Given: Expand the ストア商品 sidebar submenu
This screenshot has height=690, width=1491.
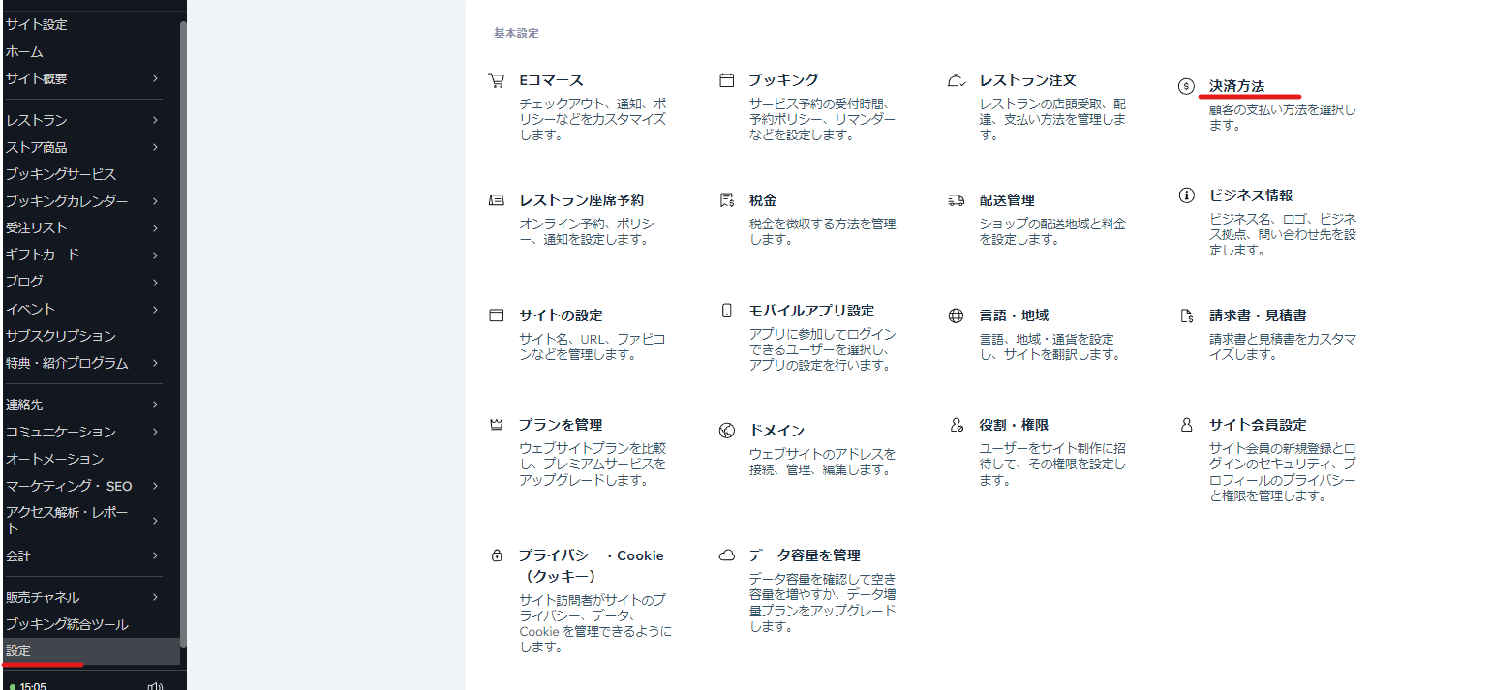Looking at the screenshot, I should click(155, 147).
